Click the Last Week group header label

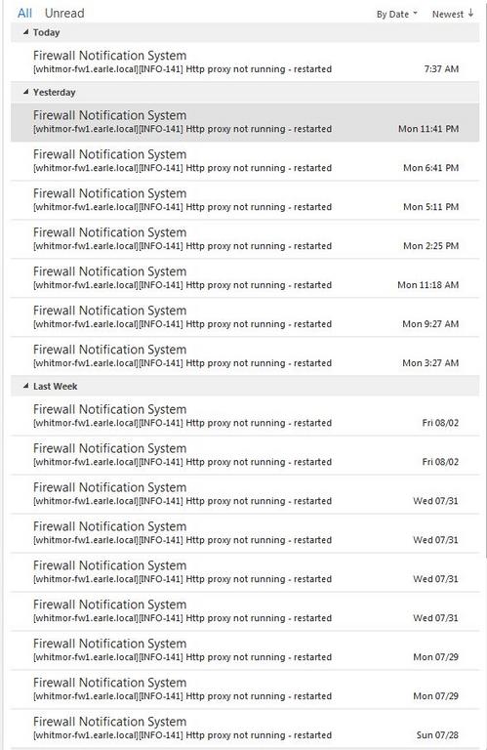pos(55,387)
